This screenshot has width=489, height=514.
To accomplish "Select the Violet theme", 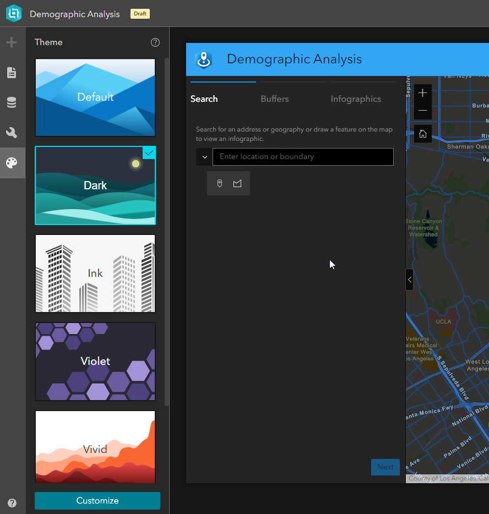I will click(95, 361).
